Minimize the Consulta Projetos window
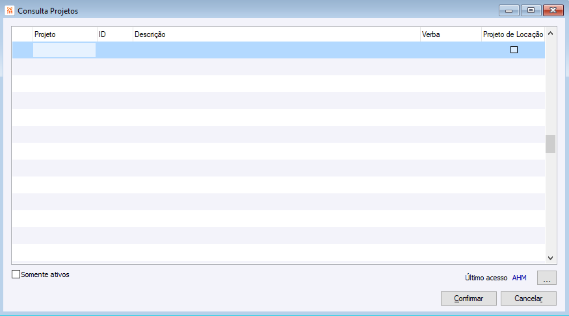 pyautogui.click(x=509, y=10)
